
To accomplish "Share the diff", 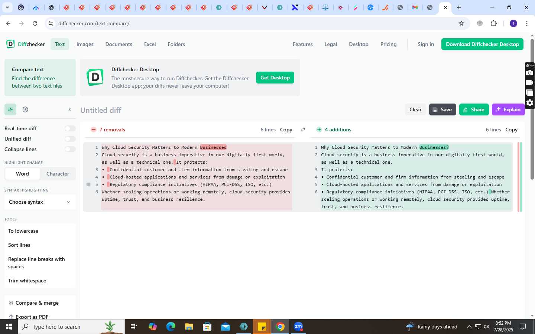I will tap(474, 109).
